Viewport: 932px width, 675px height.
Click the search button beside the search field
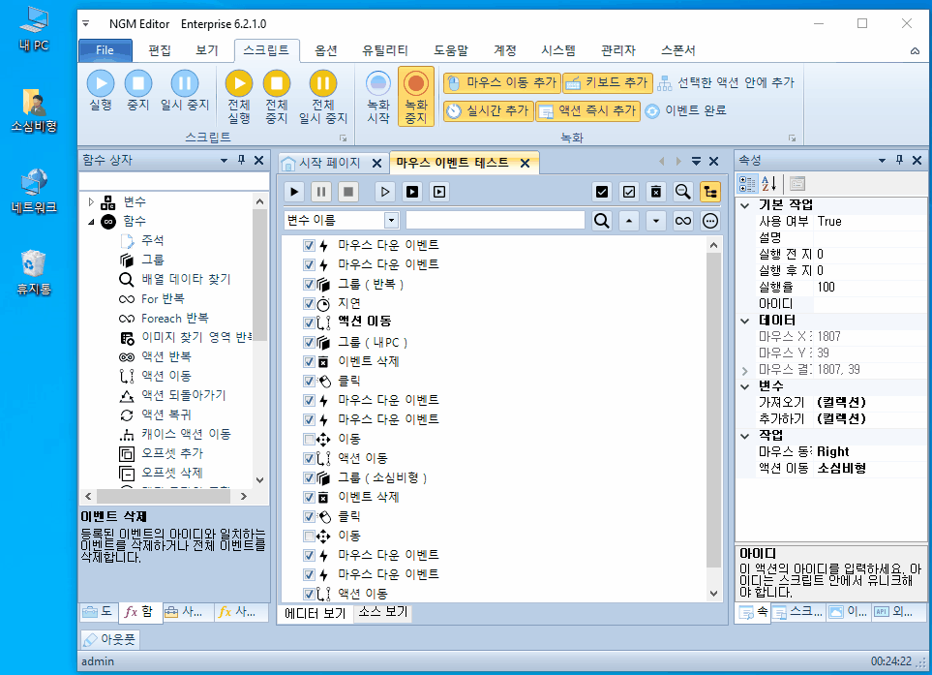[602, 221]
